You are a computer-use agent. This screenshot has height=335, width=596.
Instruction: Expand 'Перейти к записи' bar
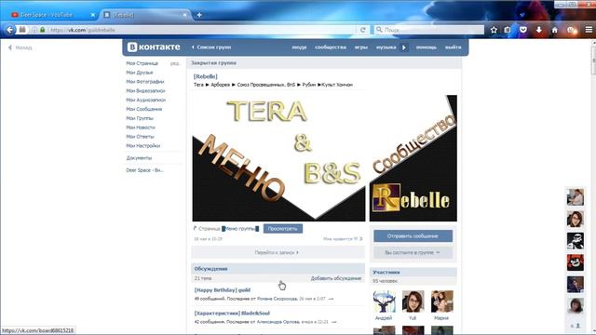278,252
